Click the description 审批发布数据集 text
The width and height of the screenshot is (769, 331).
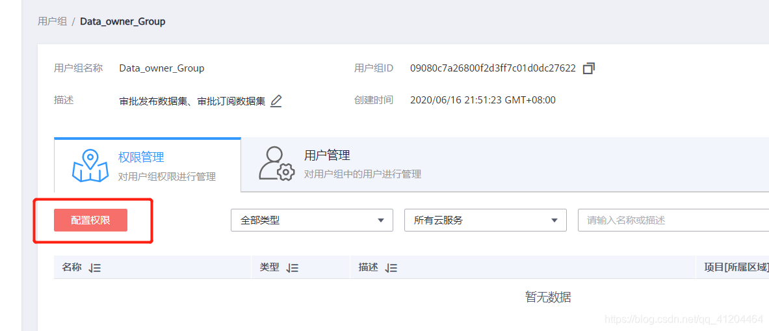click(192, 101)
